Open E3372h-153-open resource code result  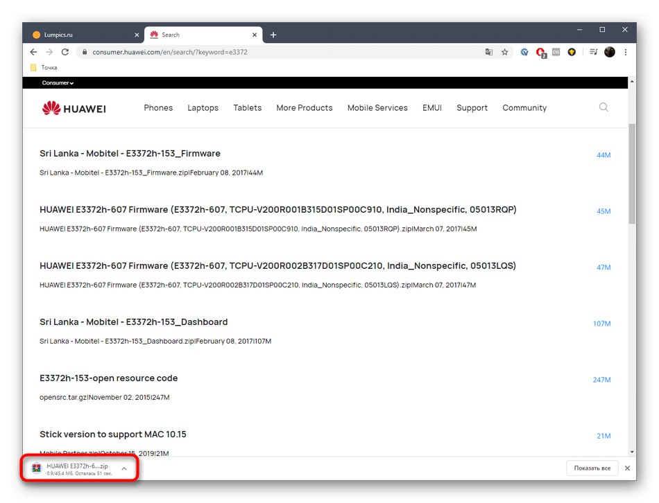point(108,378)
